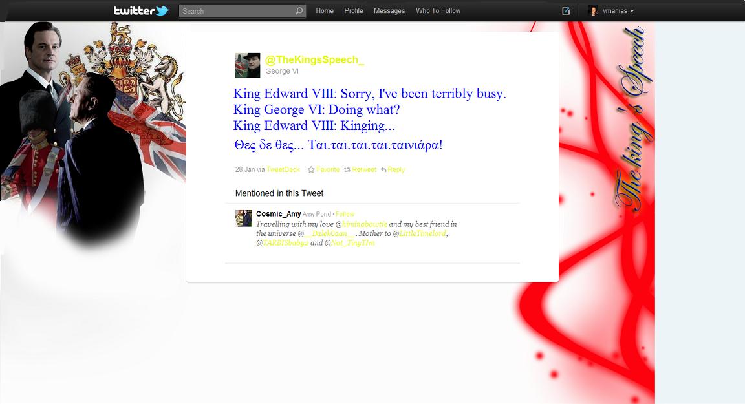Click the Reply arrow icon
Image resolution: width=745 pixels, height=404 pixels.
(x=383, y=169)
